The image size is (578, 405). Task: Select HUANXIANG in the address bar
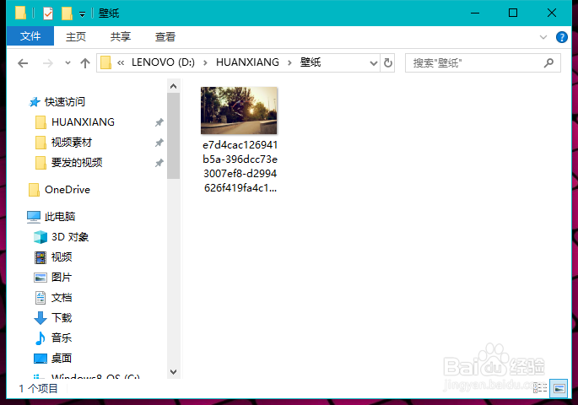click(x=247, y=62)
